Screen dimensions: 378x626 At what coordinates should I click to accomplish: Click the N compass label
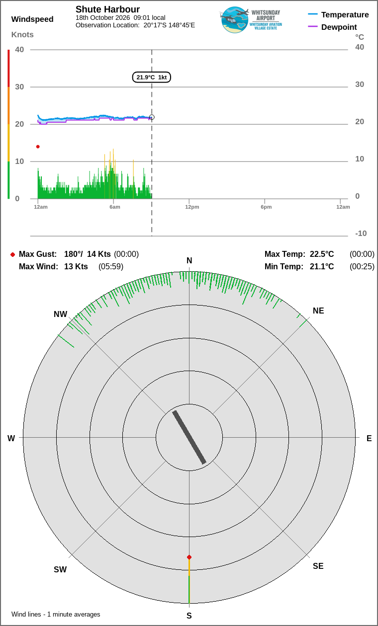(189, 261)
